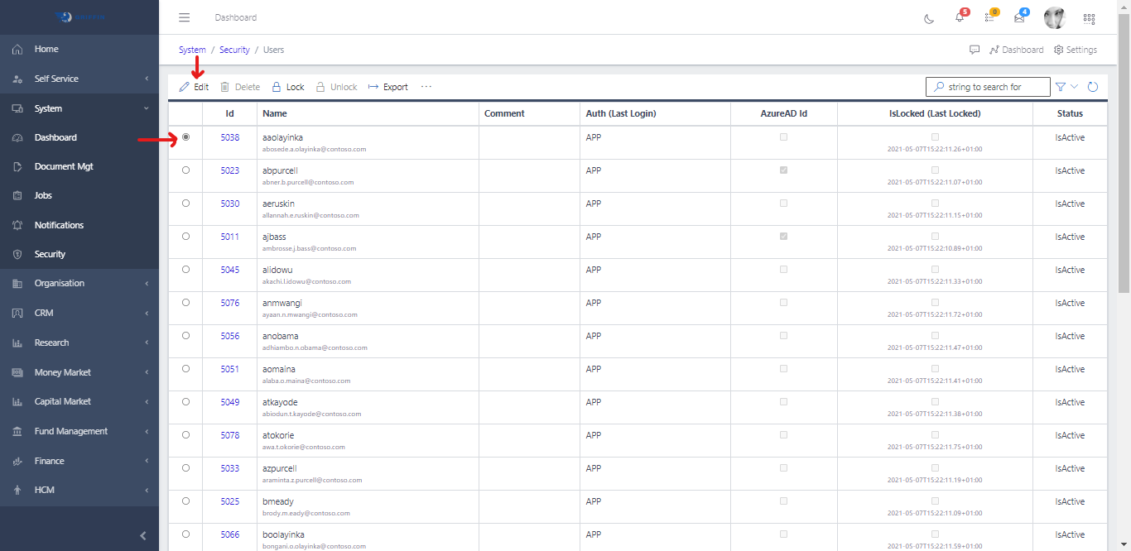
Task: Select radio button for user anobama
Action: (x=185, y=336)
